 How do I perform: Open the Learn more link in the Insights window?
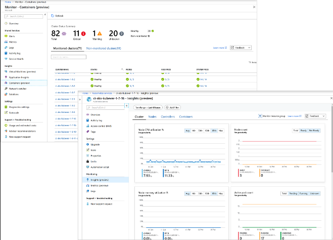tap(295, 116)
